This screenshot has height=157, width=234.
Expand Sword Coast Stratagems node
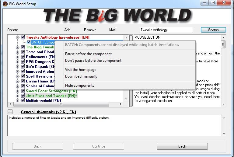point(17,91)
